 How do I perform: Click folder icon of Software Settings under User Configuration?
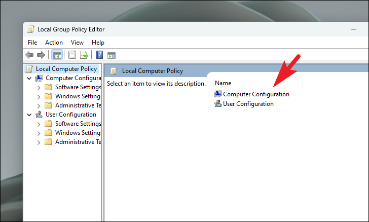[x=48, y=124]
